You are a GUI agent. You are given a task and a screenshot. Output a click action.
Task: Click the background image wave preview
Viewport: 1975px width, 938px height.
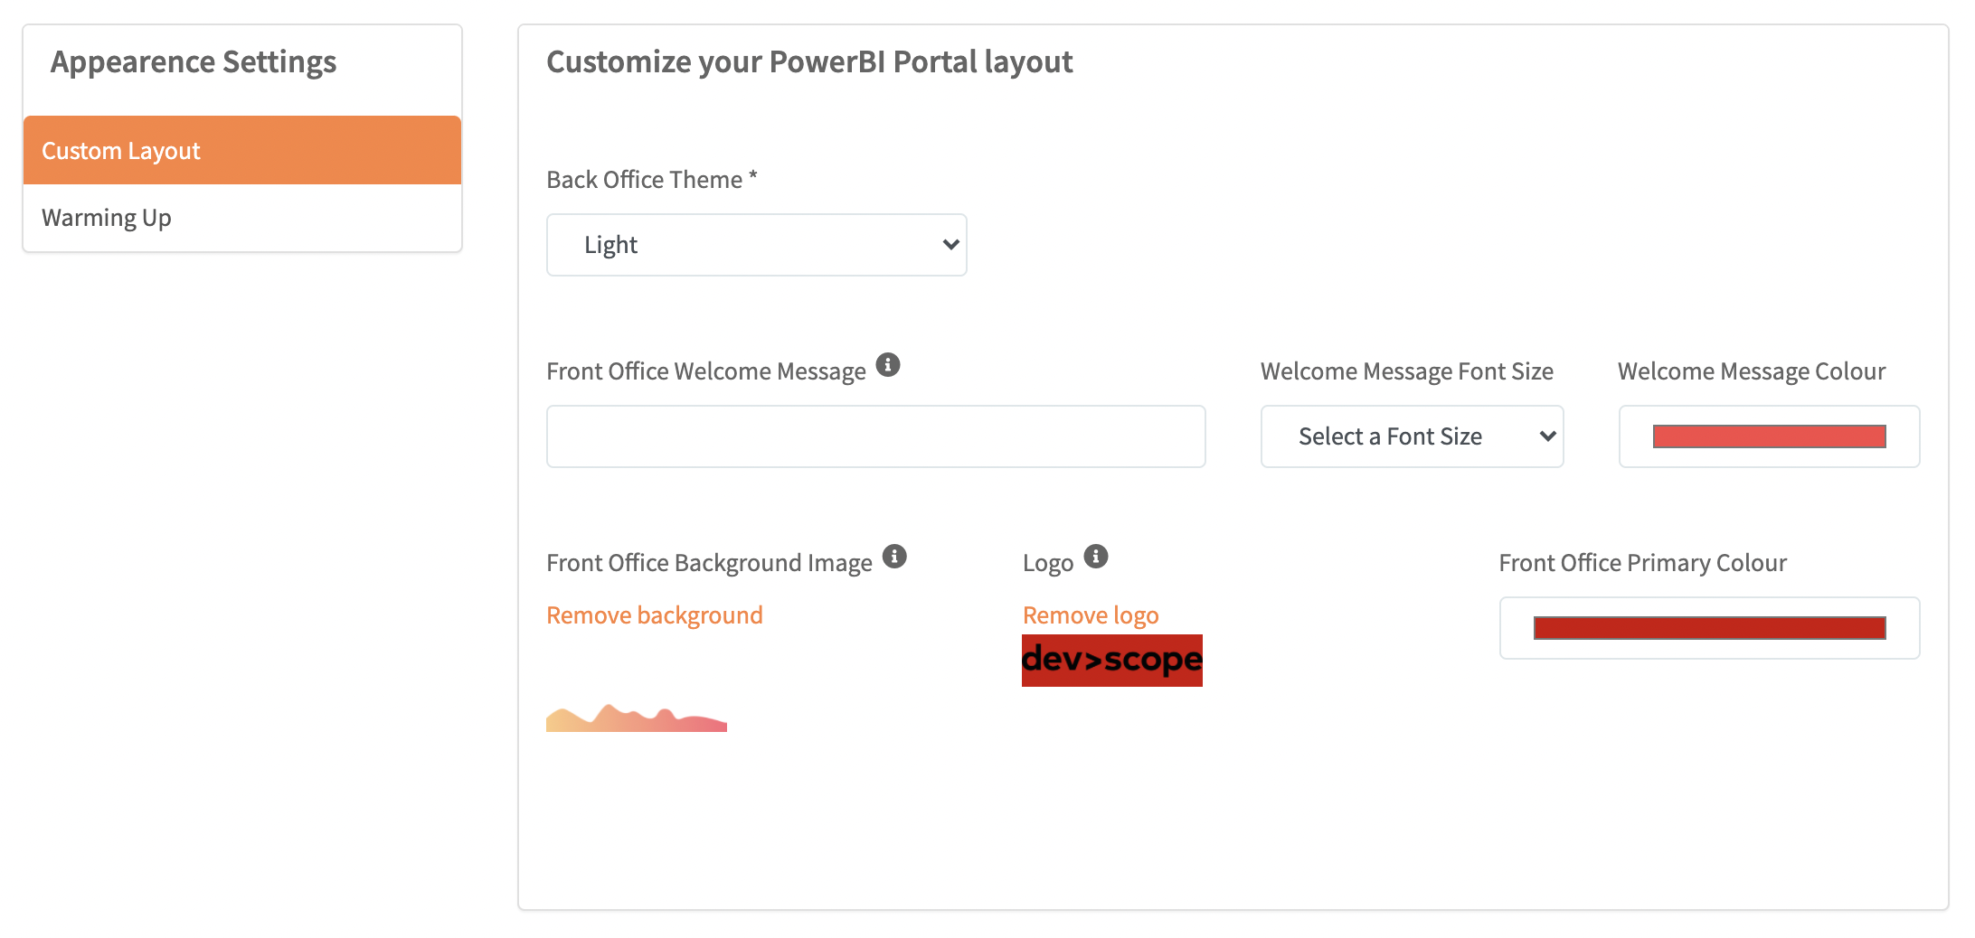636,718
